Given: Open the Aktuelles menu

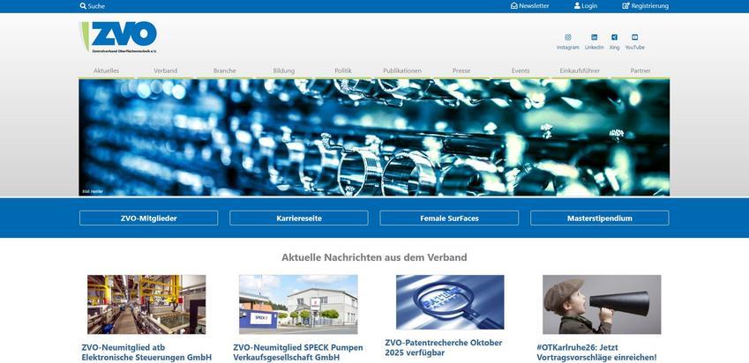Looking at the screenshot, I should point(107,70).
